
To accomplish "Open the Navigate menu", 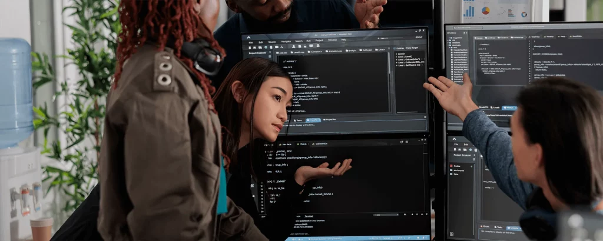I will coord(286,42).
